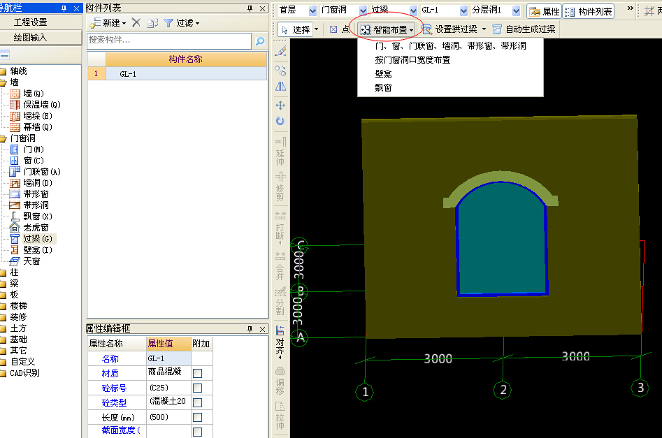This screenshot has height=438, width=662.
Task: Click the 选择 tool button
Action: click(296, 29)
